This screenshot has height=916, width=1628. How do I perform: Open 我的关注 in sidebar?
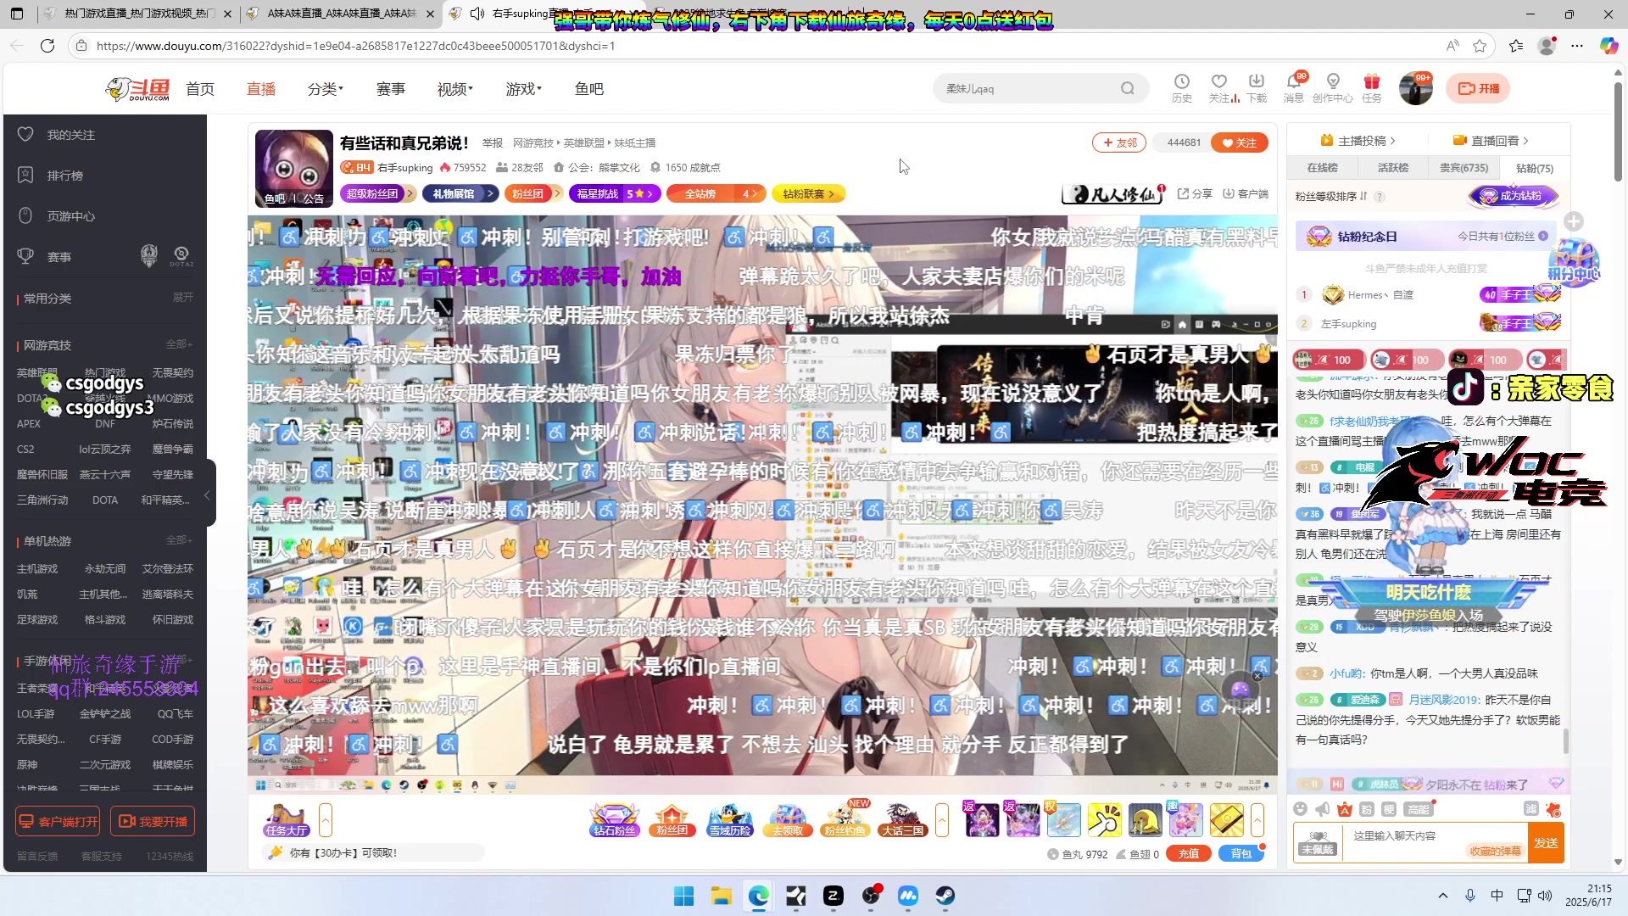(70, 135)
